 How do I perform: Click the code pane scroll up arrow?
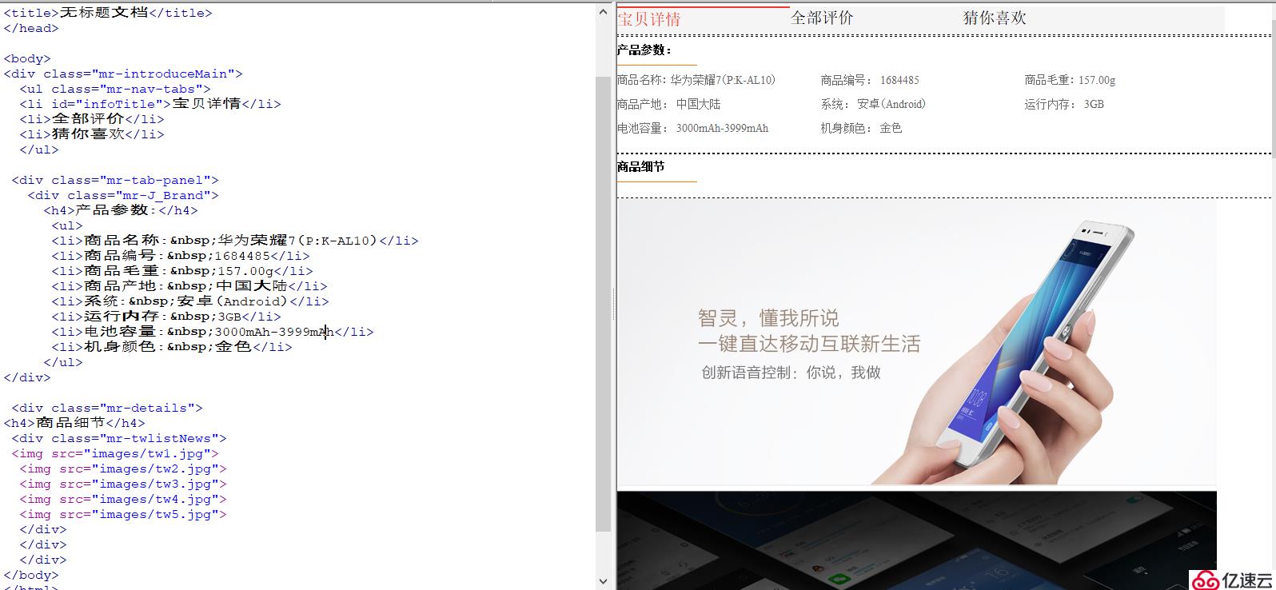tap(604, 11)
